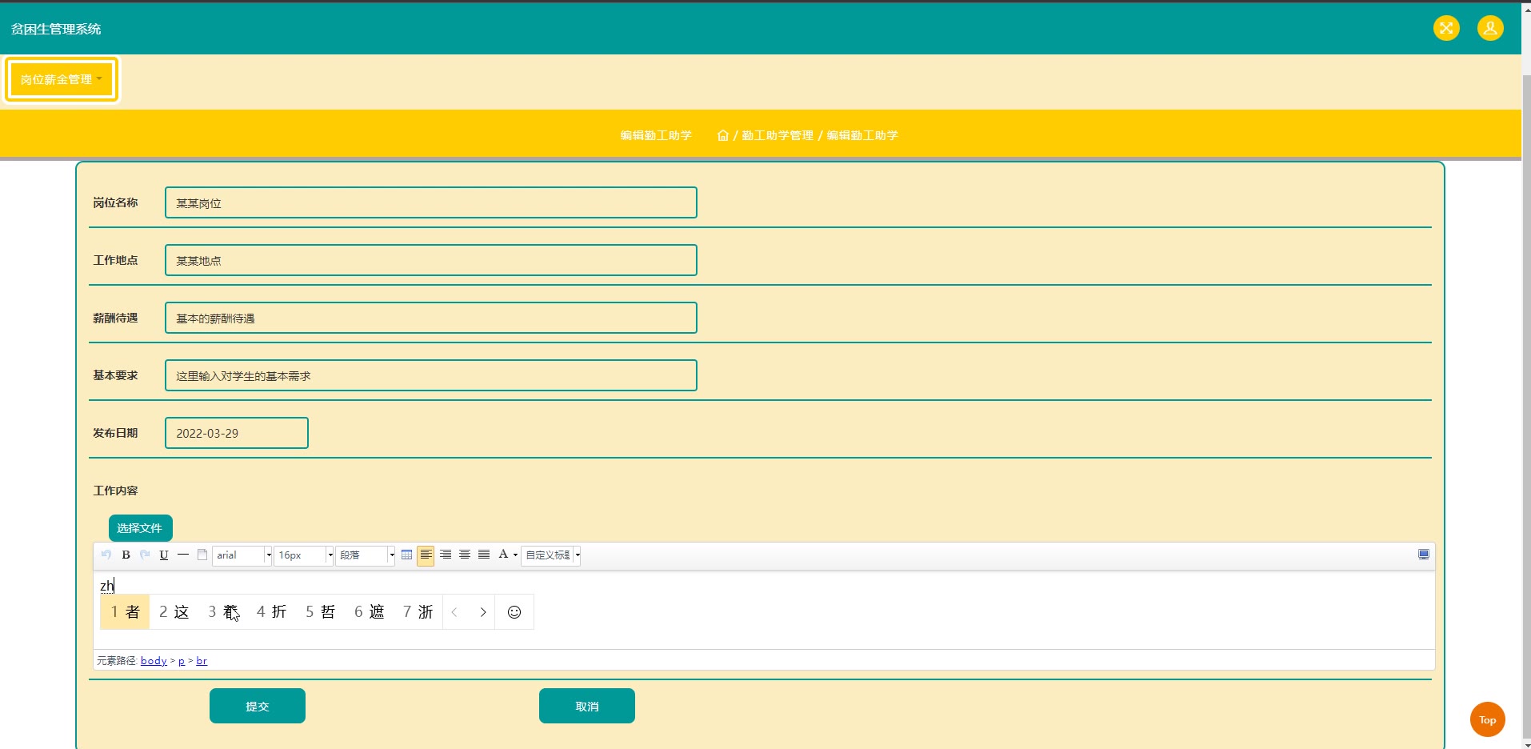Viewport: 1531px width, 749px height.
Task: Choose IME candidate 6 遮
Action: coord(370,612)
